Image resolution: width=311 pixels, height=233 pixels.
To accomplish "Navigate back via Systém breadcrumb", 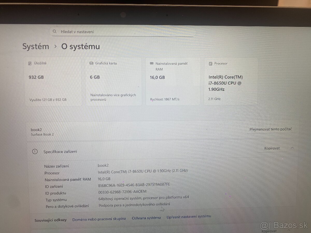I will (x=36, y=46).
